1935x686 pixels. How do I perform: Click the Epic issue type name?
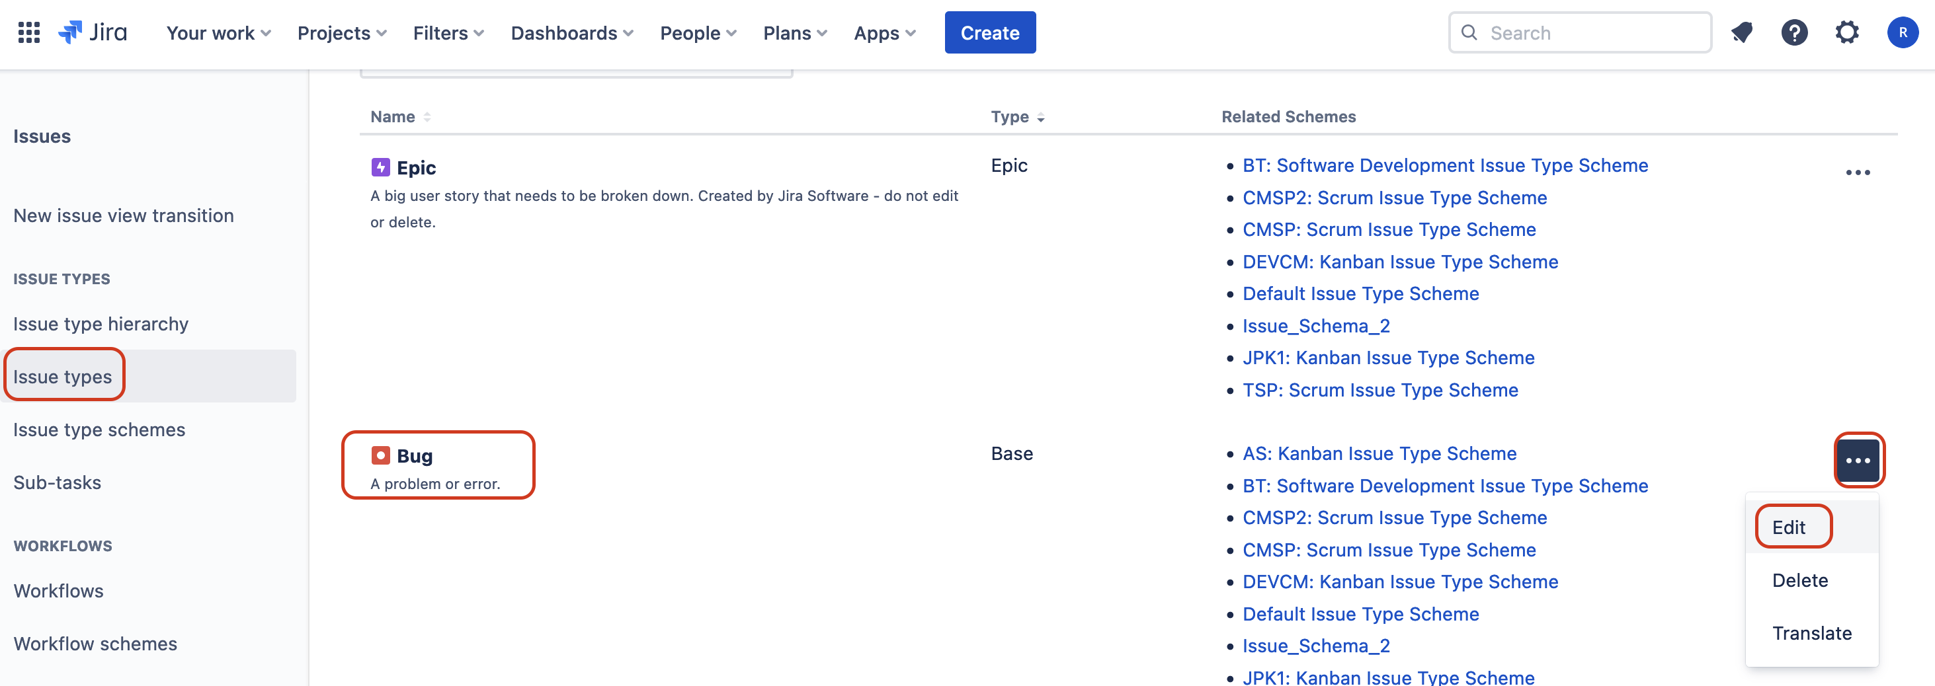point(416,167)
